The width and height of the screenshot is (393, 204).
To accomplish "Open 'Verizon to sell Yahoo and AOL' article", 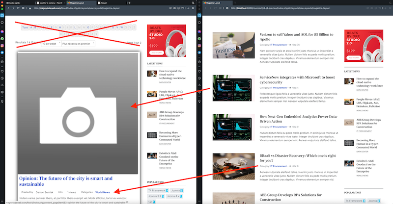I will click(297, 37).
